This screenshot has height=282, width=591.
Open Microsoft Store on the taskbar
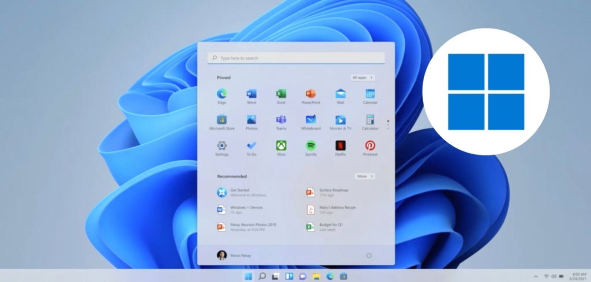click(x=343, y=276)
